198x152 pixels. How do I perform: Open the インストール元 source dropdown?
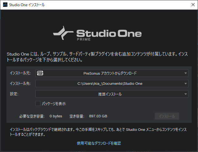click(112, 73)
